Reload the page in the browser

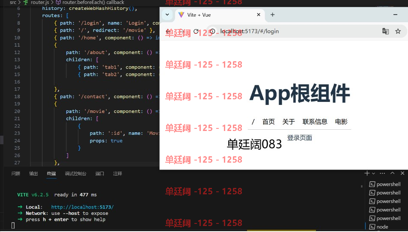click(x=196, y=32)
